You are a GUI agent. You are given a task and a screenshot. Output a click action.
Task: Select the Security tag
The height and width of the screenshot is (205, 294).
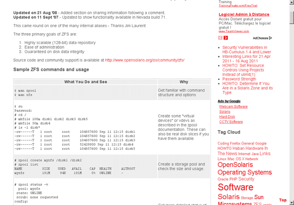(x=246, y=179)
